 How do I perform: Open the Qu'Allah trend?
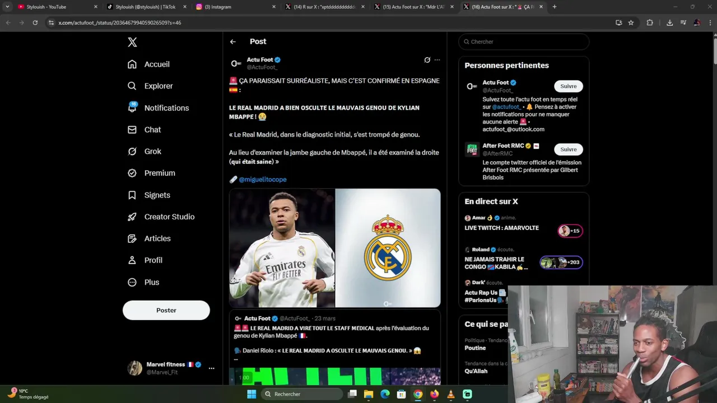476,371
